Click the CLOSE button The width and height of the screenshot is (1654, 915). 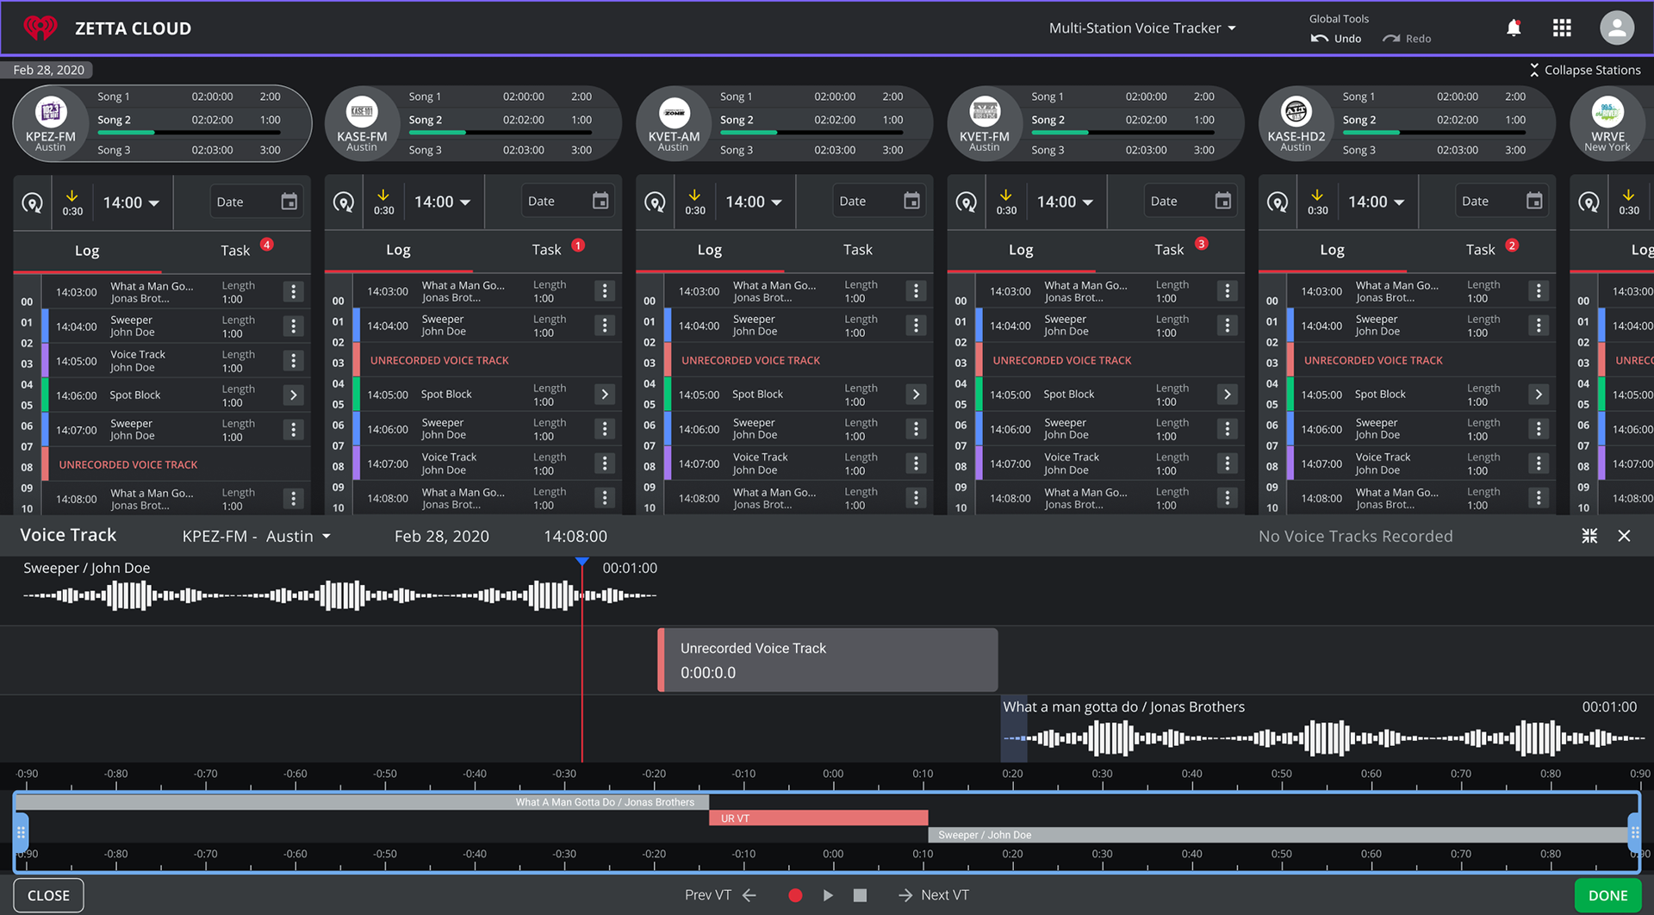point(48,895)
